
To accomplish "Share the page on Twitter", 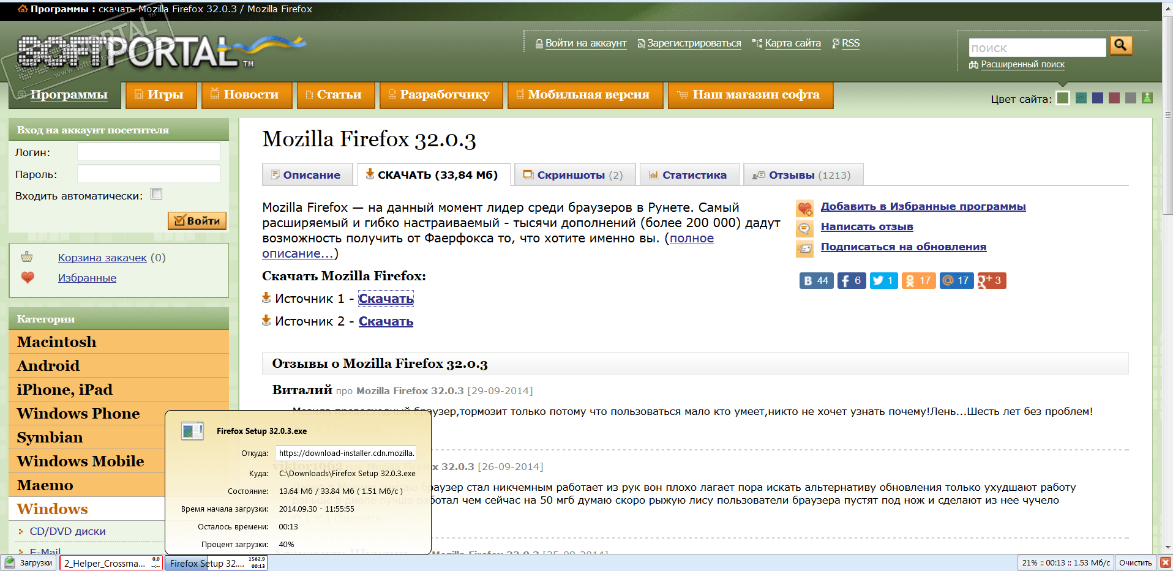I will pos(883,280).
